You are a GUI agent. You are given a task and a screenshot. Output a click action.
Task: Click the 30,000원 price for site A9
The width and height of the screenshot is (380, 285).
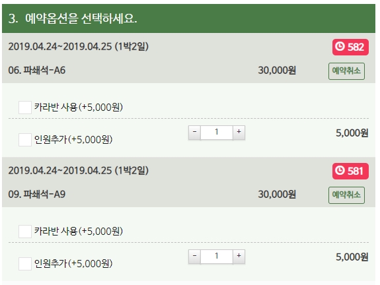[277, 194]
